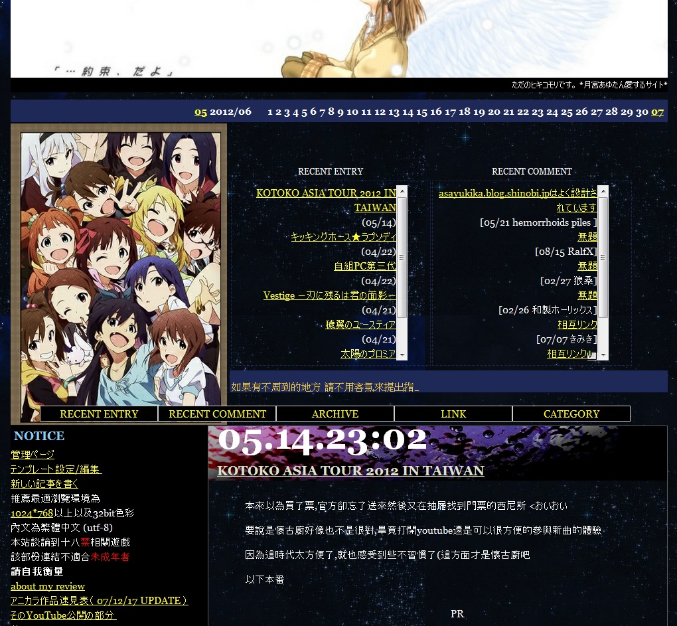Click the NOTICE sidebar heading
677x626 pixels.
(39, 436)
